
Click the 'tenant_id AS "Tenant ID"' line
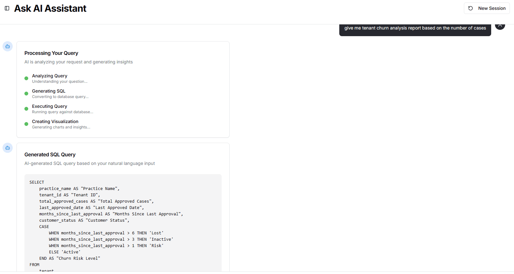(x=69, y=195)
